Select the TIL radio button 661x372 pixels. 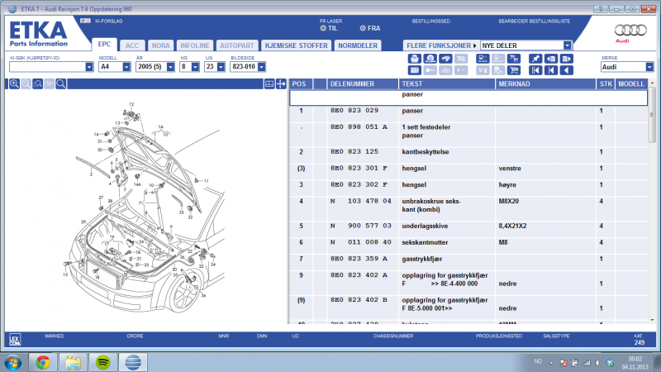click(323, 28)
